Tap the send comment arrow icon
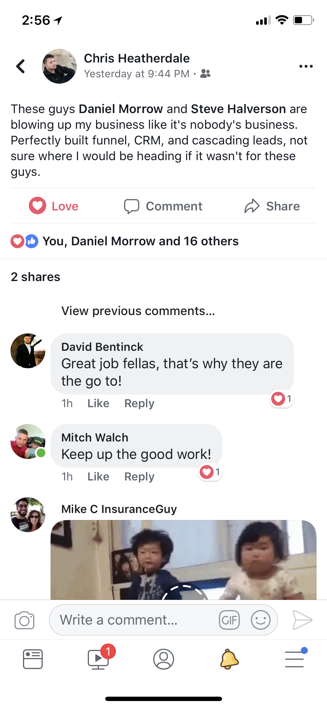The image size is (327, 708). 302,620
